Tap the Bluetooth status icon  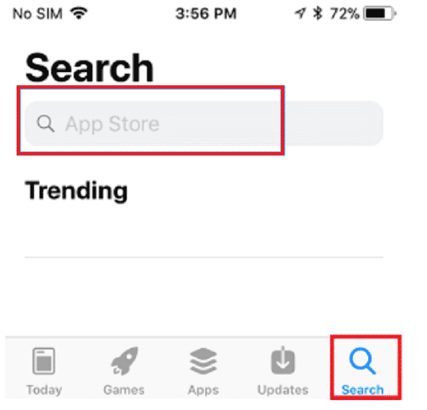318,13
